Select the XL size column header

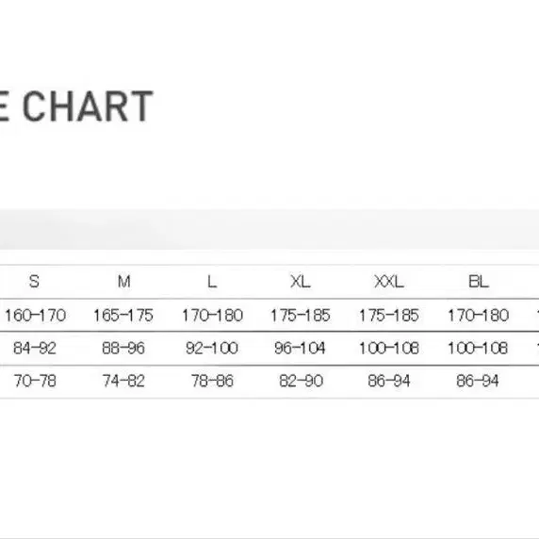coord(300,282)
